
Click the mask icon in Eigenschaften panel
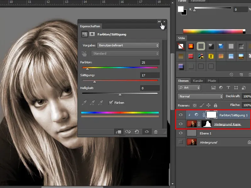92,34
